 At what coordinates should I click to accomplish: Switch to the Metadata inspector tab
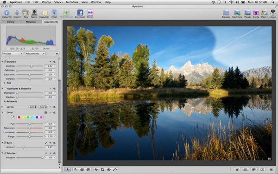pyautogui.click(x=31, y=22)
